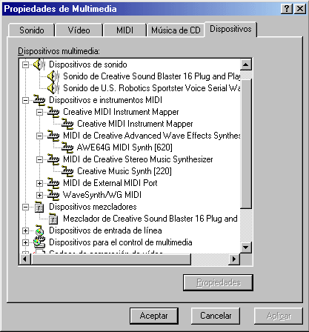Switch to the Sonido tab
Image resolution: width=309 pixels, height=332 pixels.
click(32, 30)
